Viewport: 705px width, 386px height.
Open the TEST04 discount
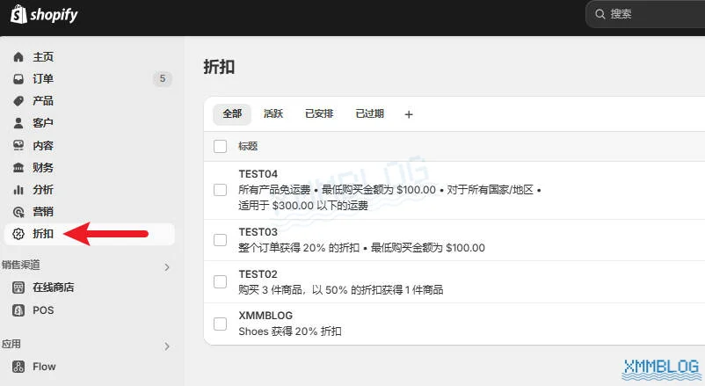click(258, 174)
